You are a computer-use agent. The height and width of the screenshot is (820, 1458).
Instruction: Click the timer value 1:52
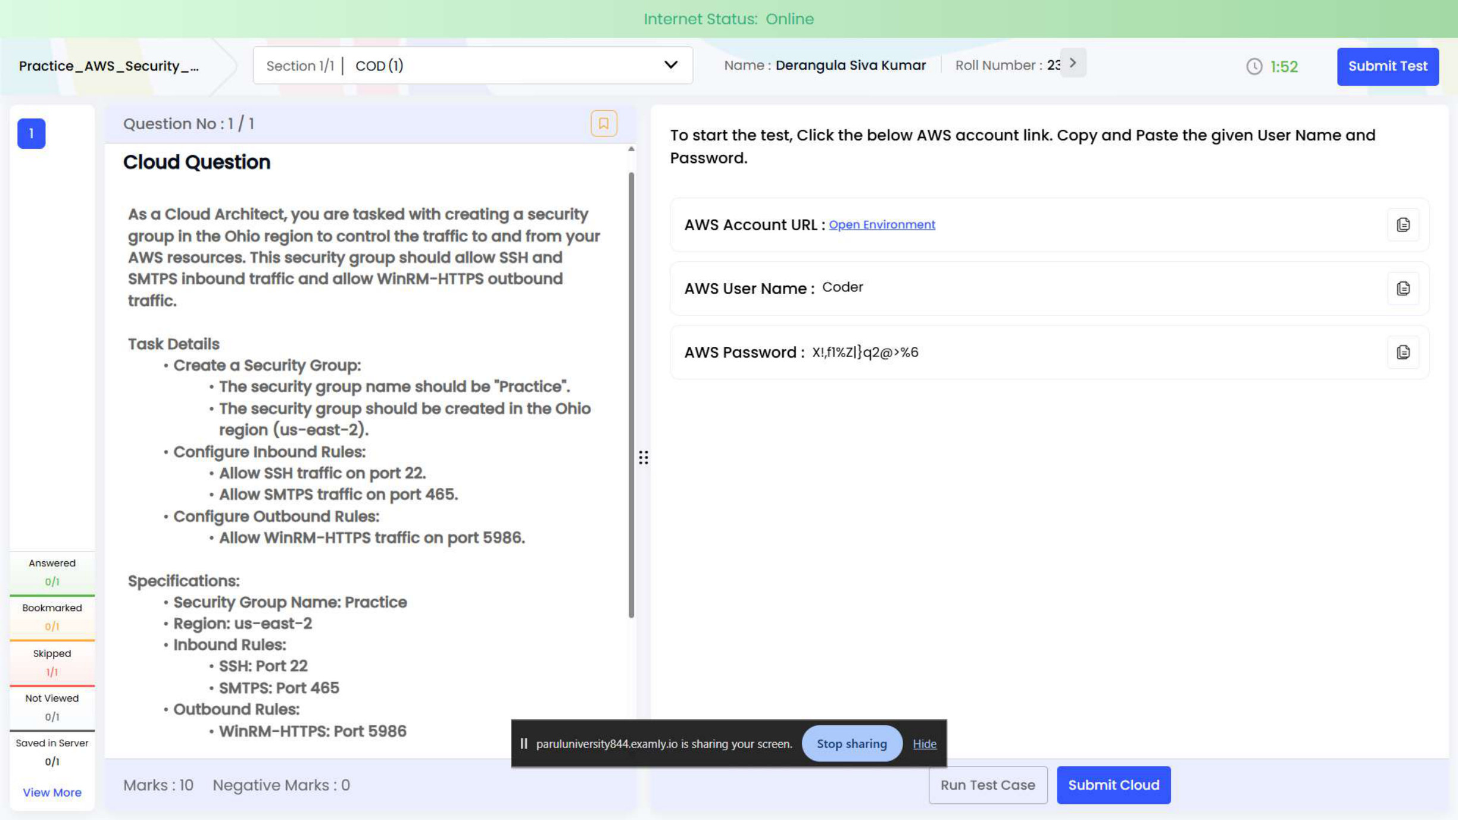[x=1284, y=66]
